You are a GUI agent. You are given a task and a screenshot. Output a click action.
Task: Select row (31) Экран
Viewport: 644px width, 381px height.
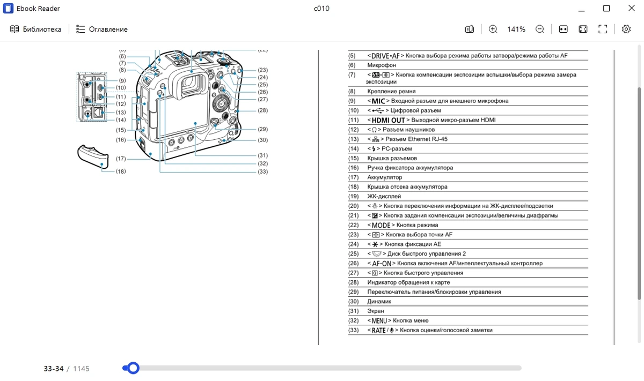[468, 311]
